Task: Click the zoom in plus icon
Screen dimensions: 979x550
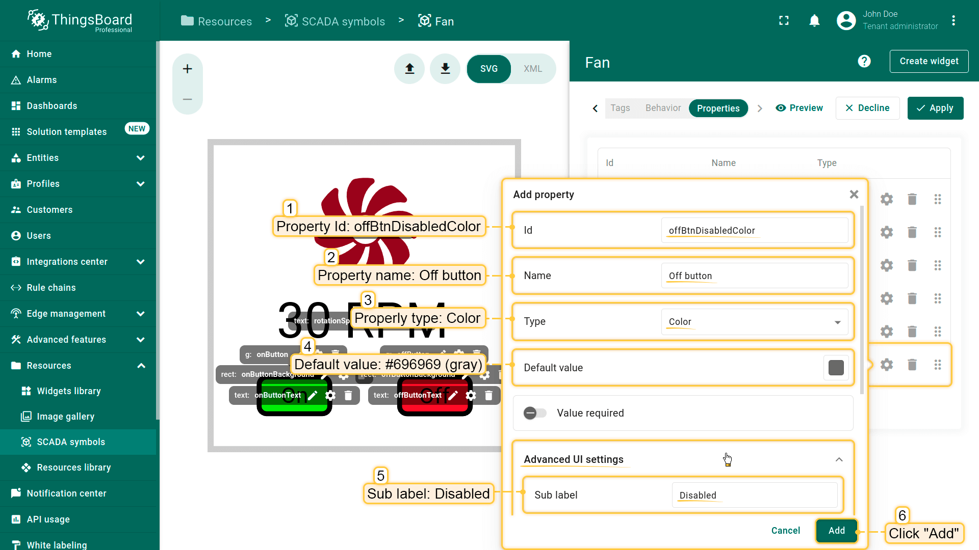Action: tap(188, 69)
